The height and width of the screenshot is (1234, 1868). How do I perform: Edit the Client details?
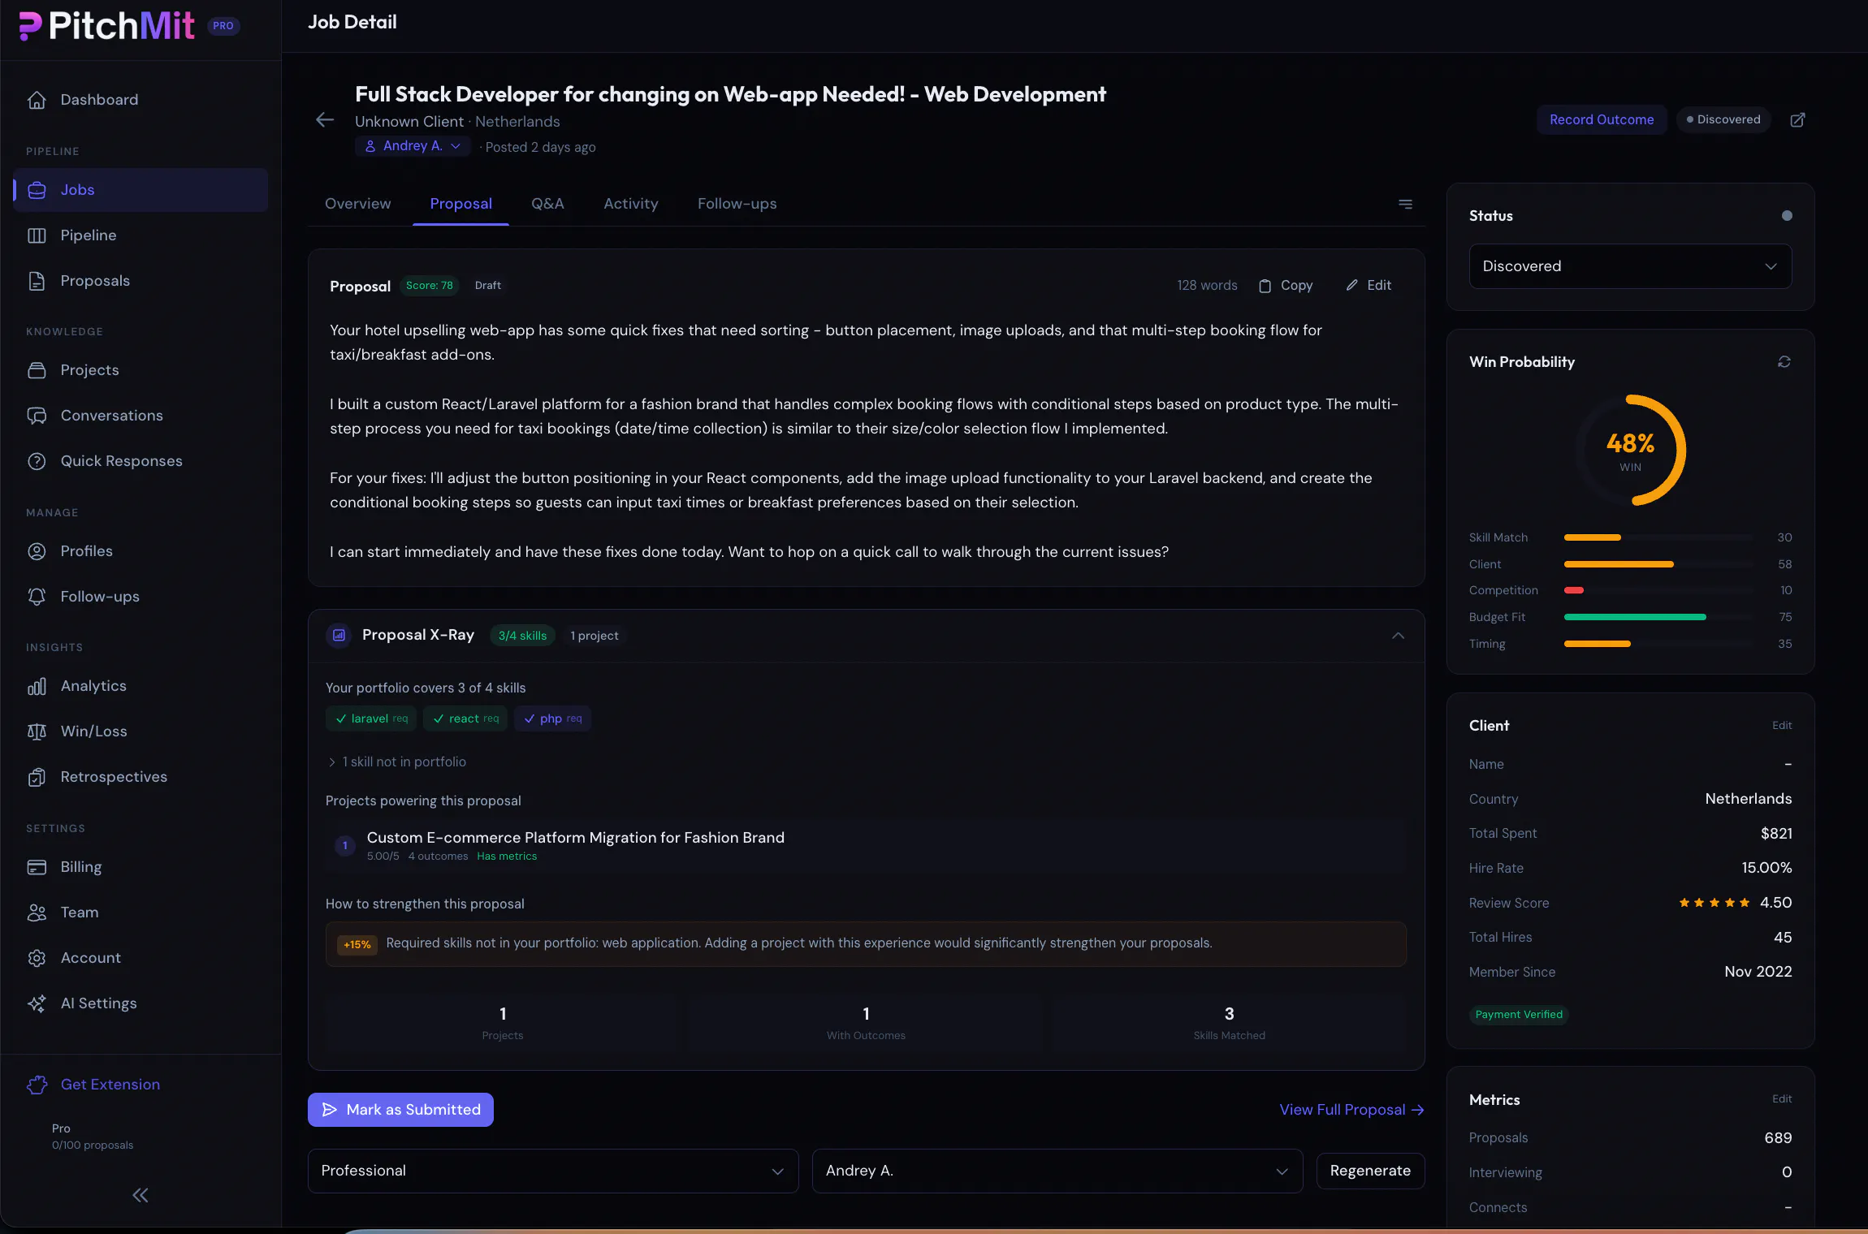[1782, 725]
